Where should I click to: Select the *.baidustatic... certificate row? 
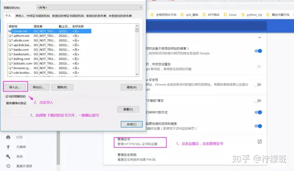point(50,54)
